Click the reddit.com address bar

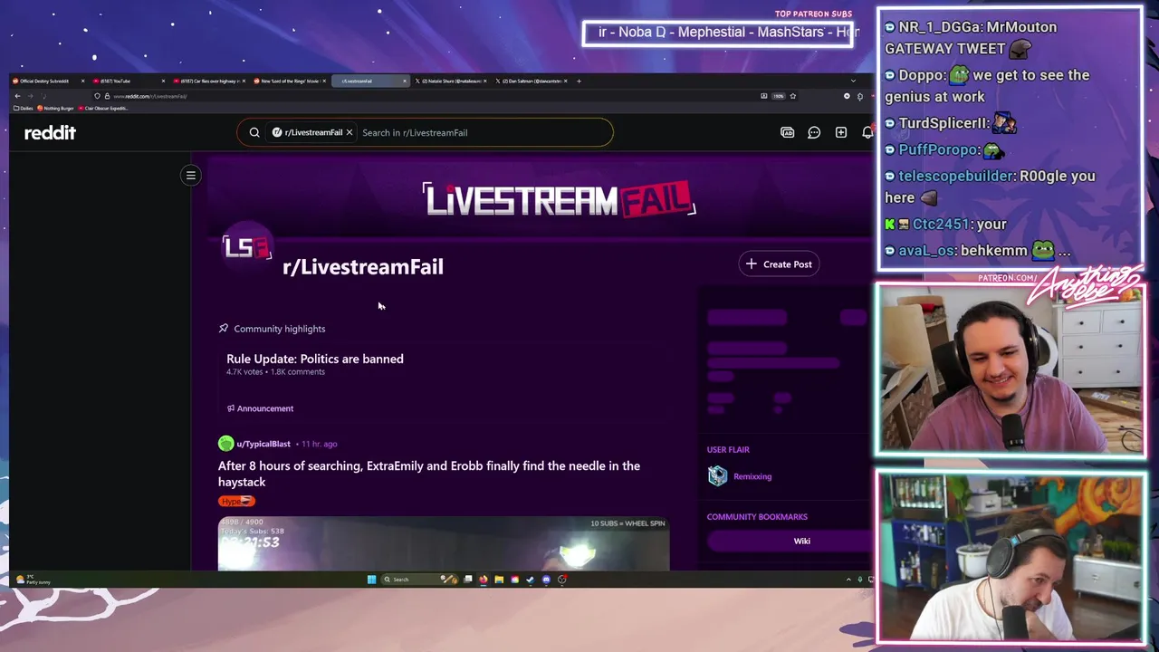(x=426, y=96)
